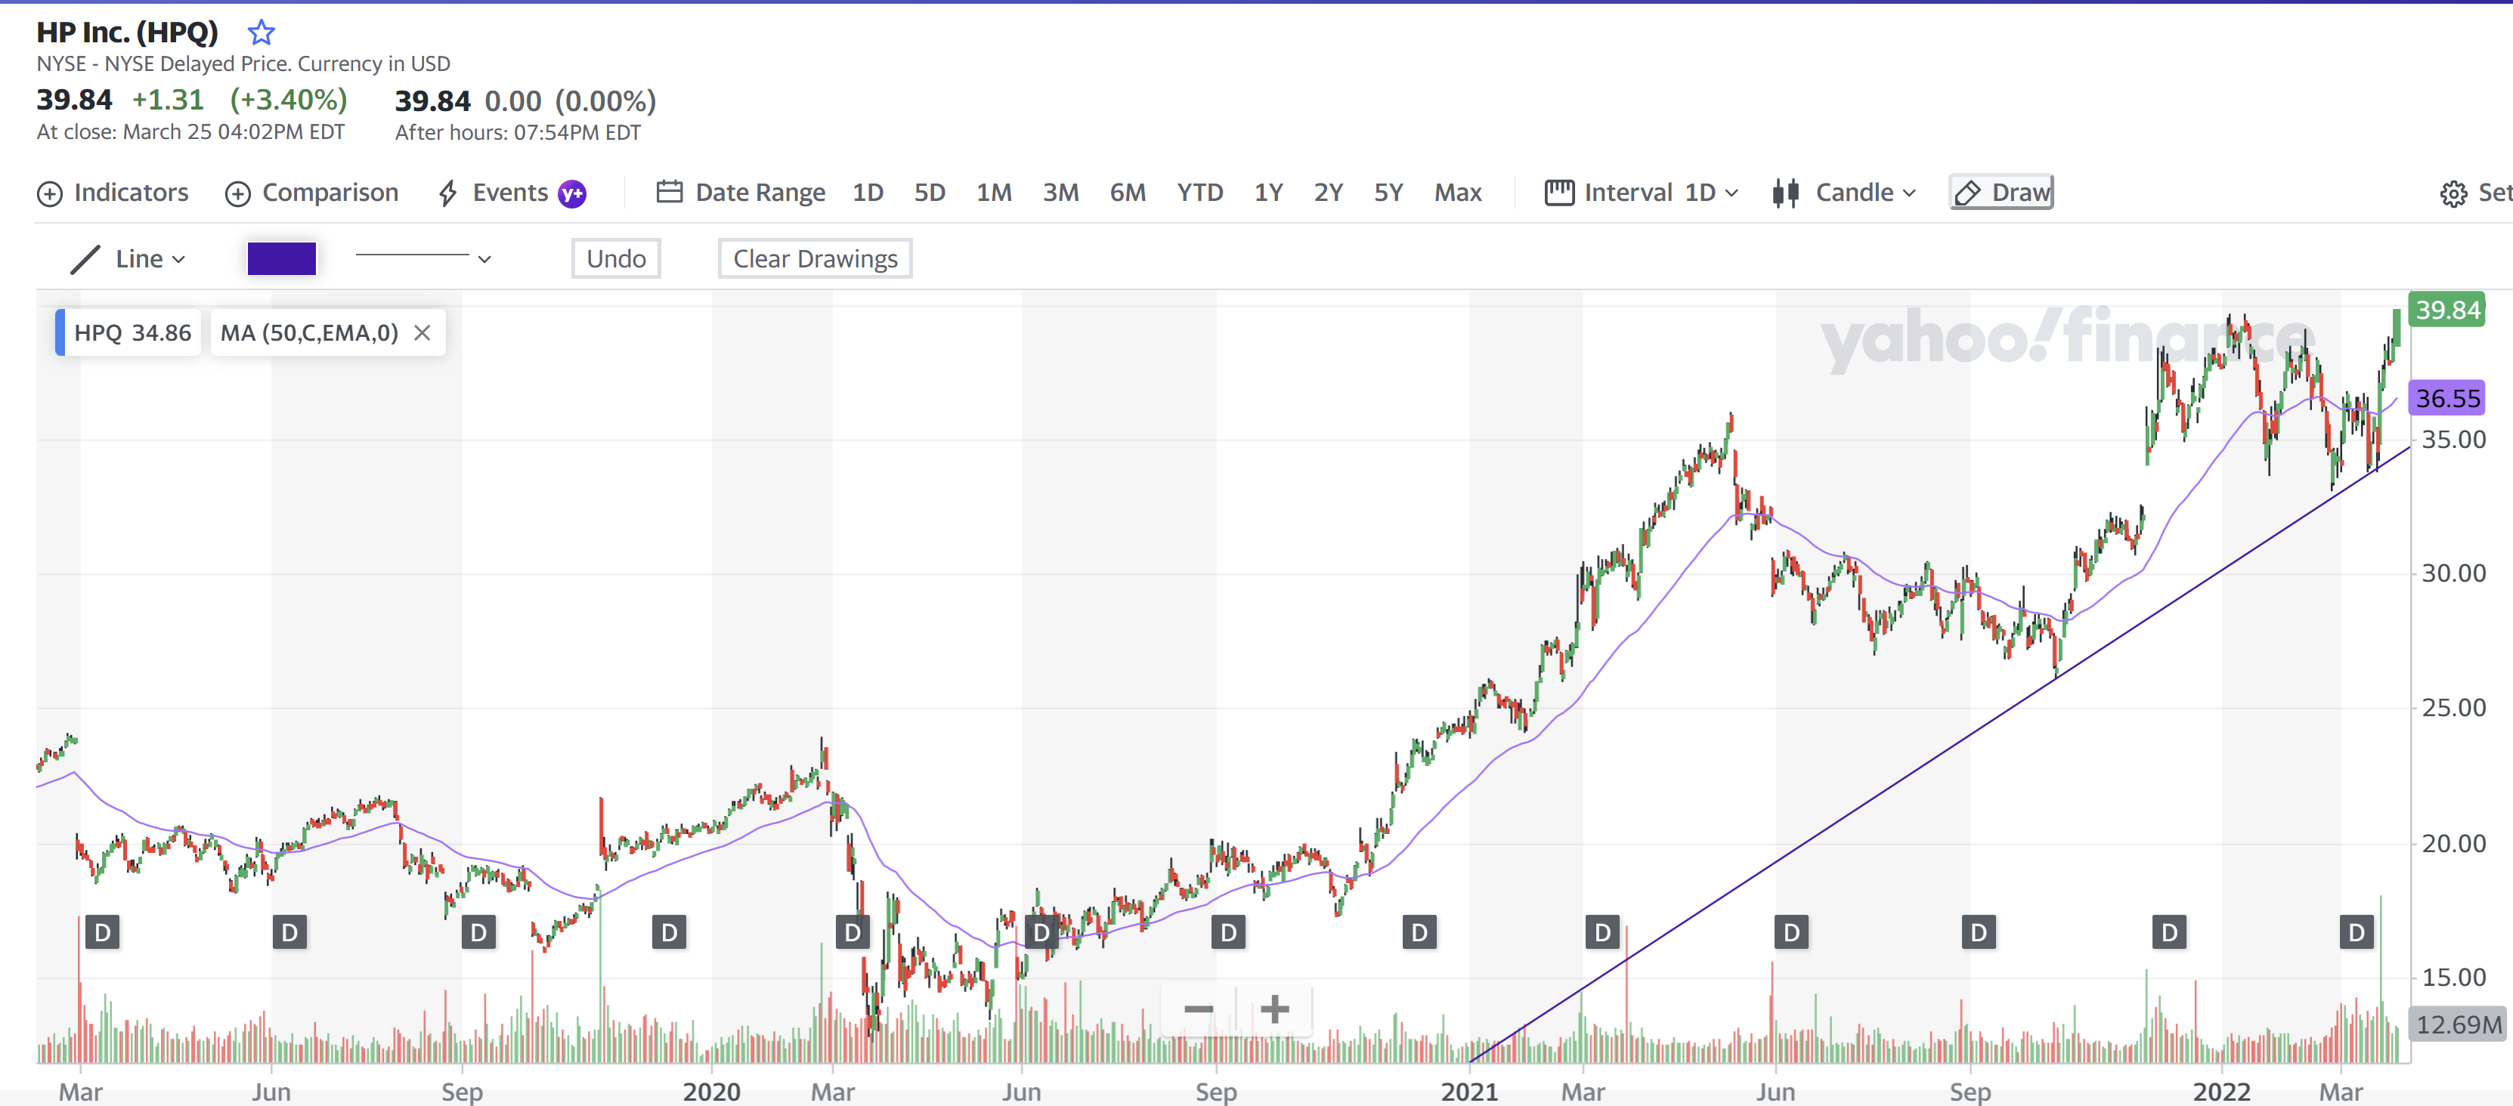Open the Date Range calendar icon
Image resolution: width=2513 pixels, height=1106 pixels.
click(x=669, y=192)
